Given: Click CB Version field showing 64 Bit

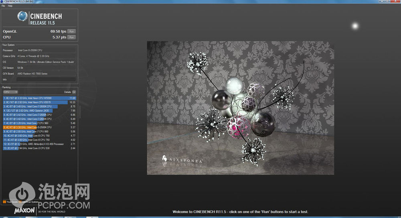Looking at the screenshot, I should tap(46, 68).
